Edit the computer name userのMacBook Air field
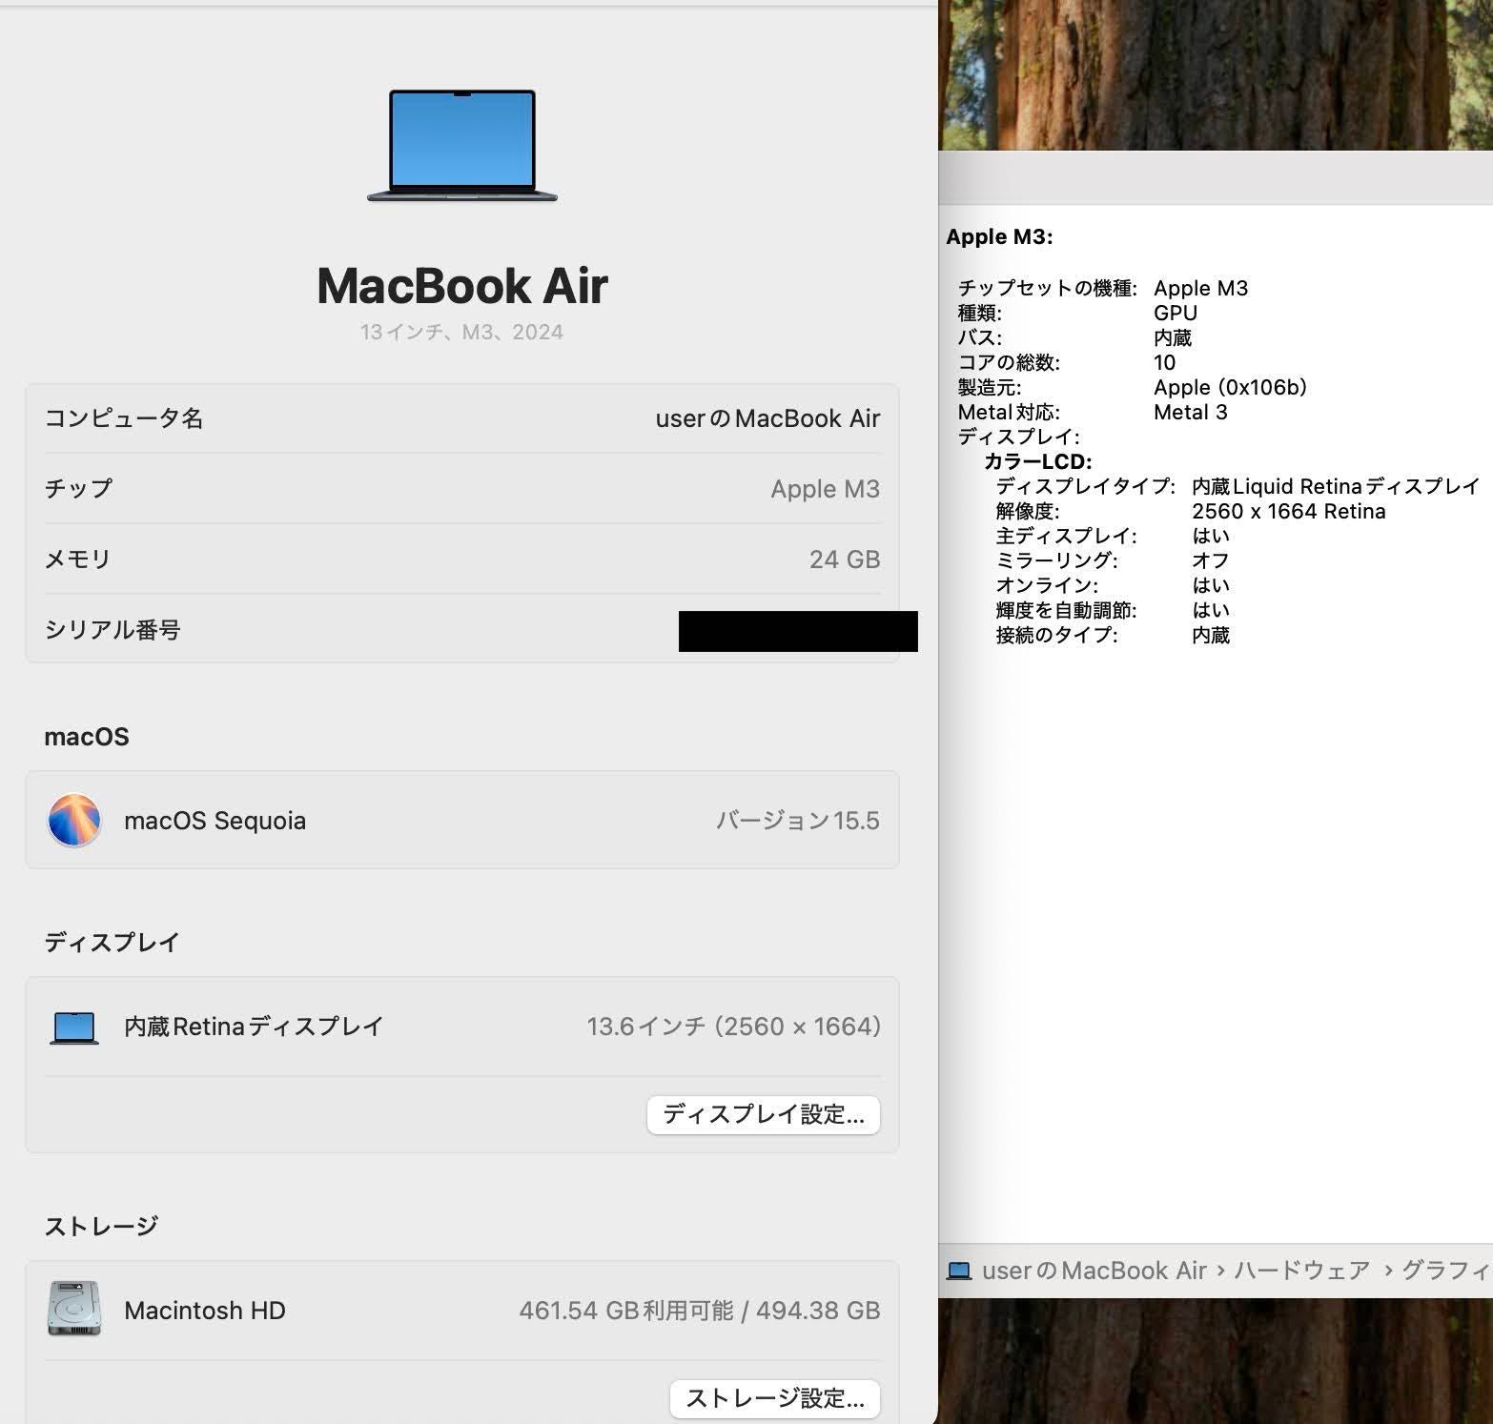 [x=767, y=418]
